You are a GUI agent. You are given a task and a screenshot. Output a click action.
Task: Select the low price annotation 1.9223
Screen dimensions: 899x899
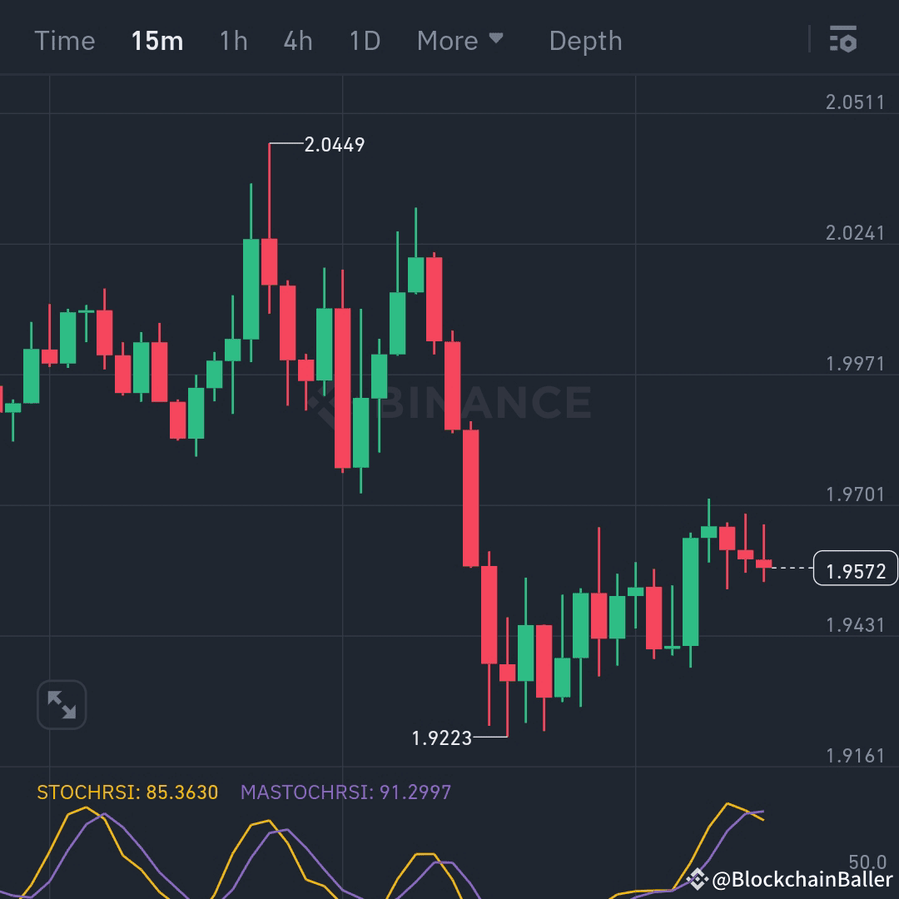tap(441, 738)
